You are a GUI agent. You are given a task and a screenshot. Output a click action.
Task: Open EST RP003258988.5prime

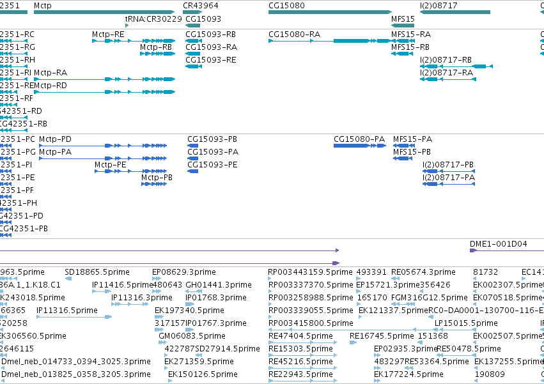click(311, 298)
